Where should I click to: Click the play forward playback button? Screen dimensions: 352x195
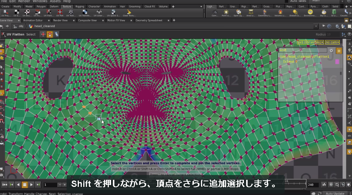pos(31,185)
